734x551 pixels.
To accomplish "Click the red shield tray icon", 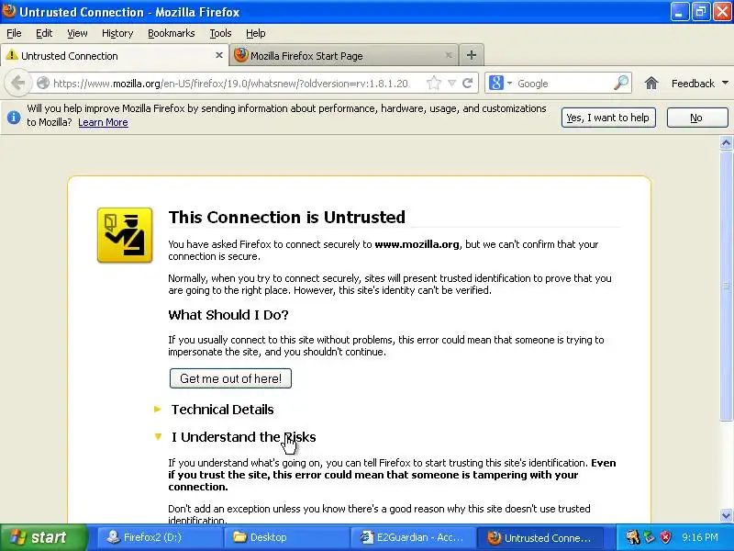I will coord(665,537).
